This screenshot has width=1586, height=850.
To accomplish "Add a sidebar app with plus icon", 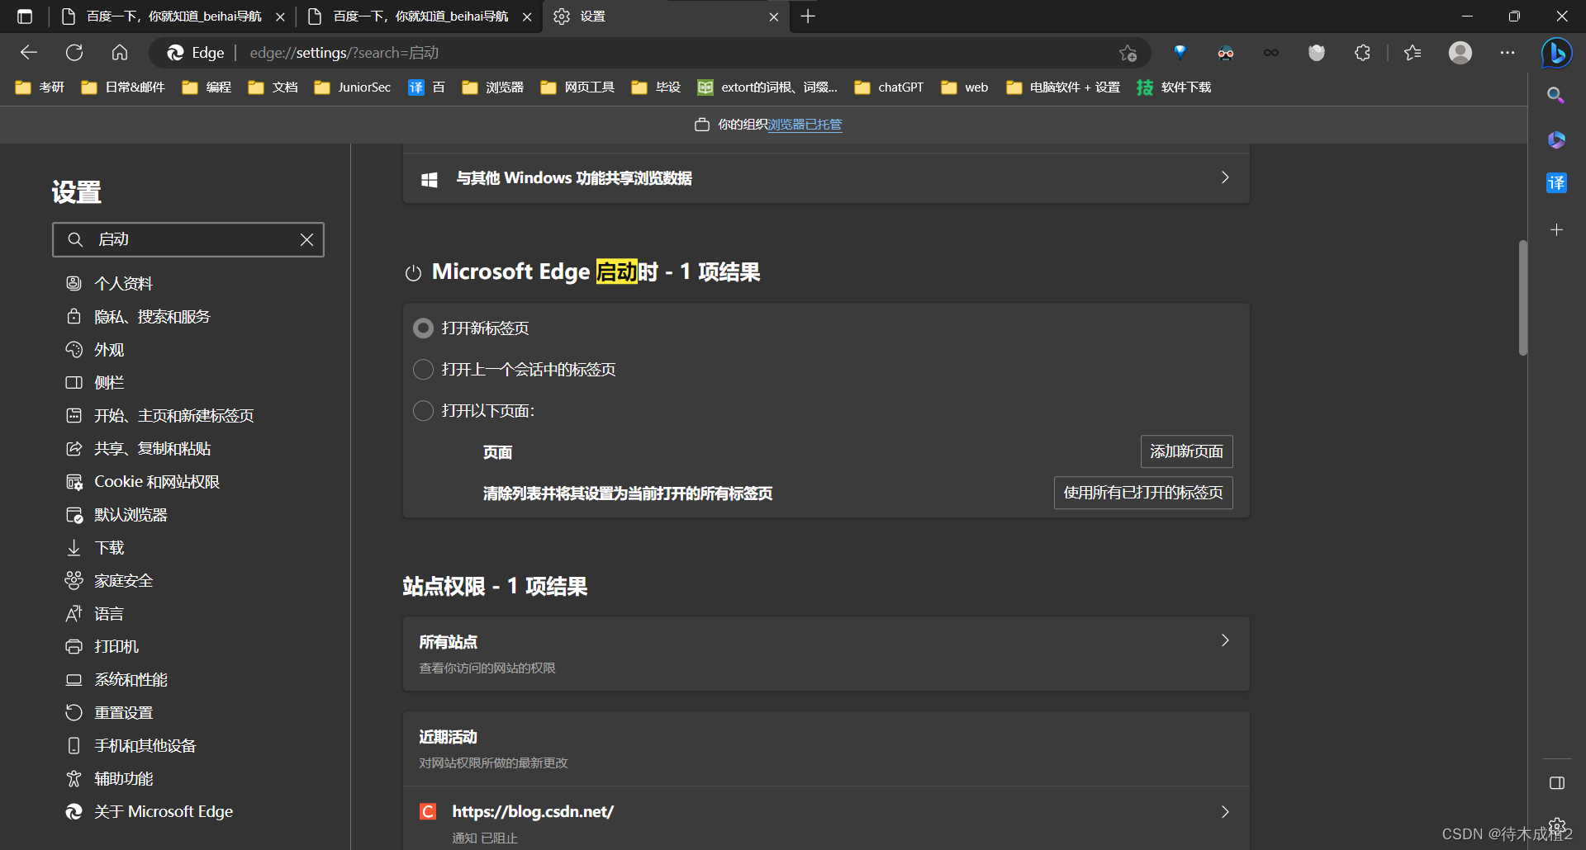I will tap(1556, 229).
